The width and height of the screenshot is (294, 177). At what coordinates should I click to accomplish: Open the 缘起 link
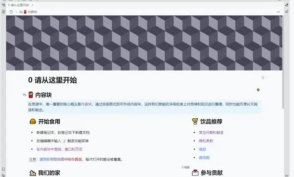click(202, 149)
